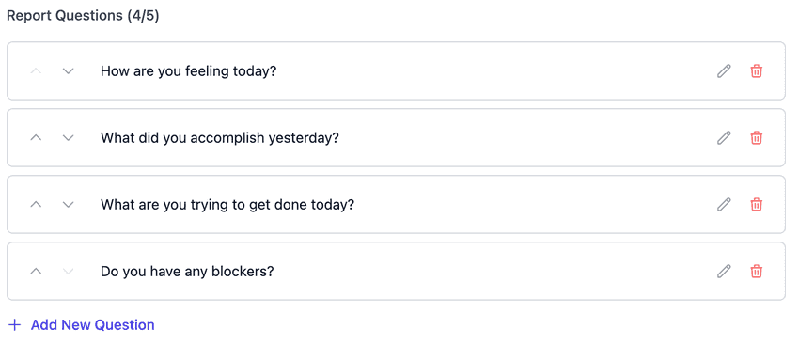Edit the 'How are you feeling today?' question
Image resolution: width=799 pixels, height=344 pixels.
(724, 70)
